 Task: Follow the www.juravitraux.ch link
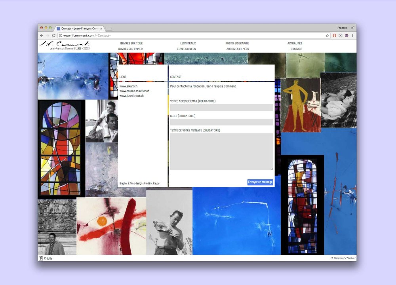coord(131,96)
